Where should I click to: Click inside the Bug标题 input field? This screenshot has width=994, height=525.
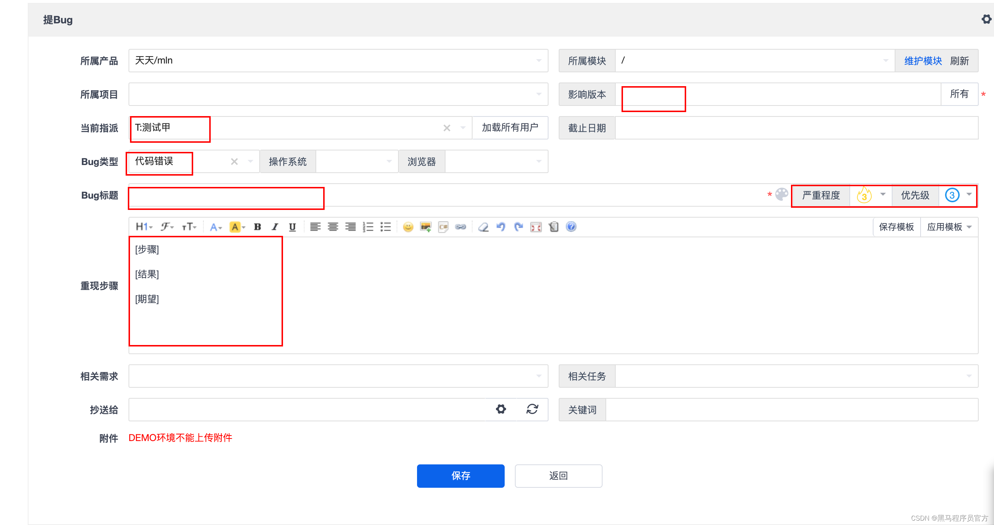[x=226, y=197]
